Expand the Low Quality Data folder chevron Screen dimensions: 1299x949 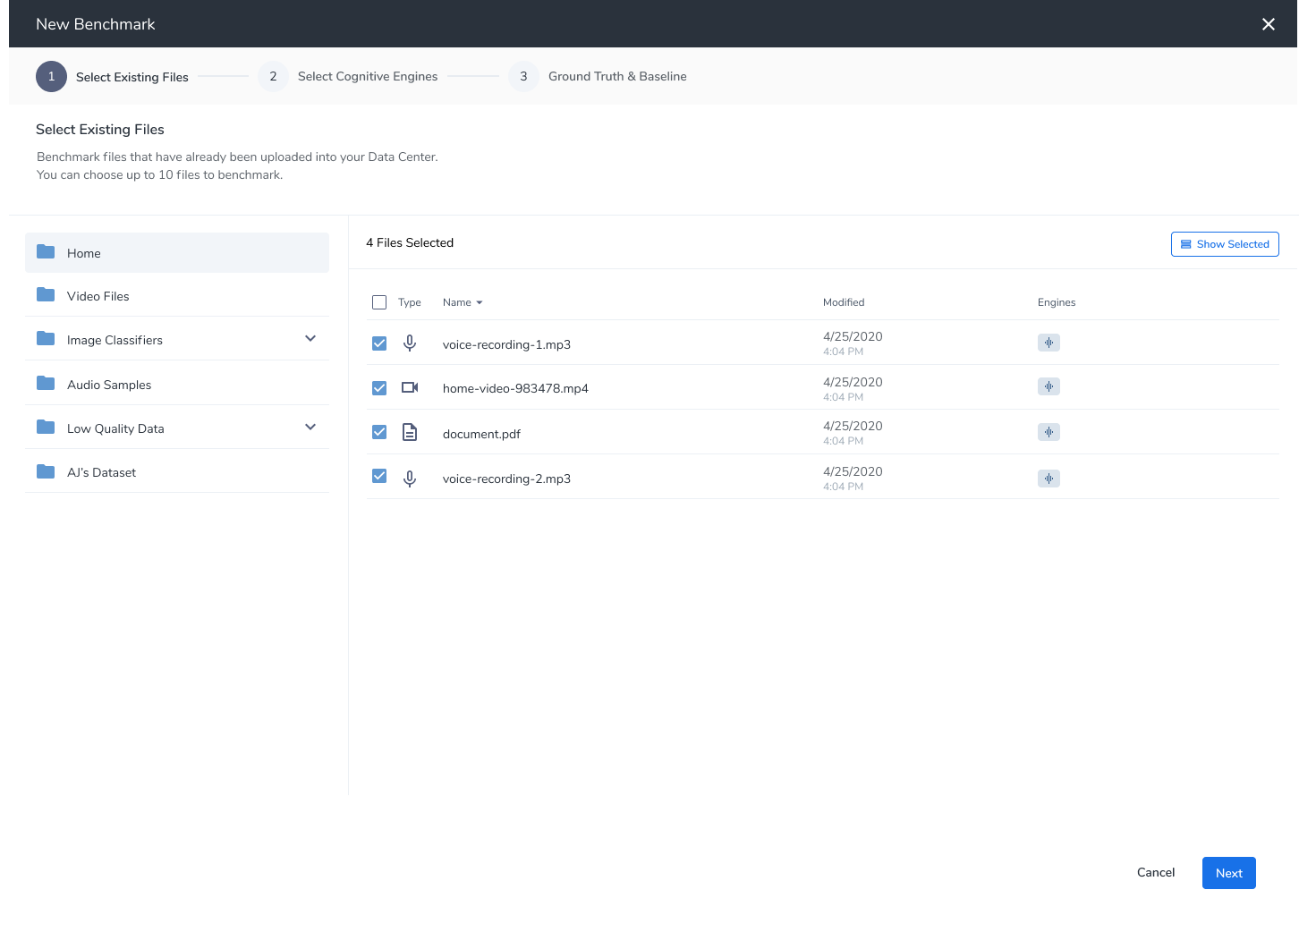310,427
